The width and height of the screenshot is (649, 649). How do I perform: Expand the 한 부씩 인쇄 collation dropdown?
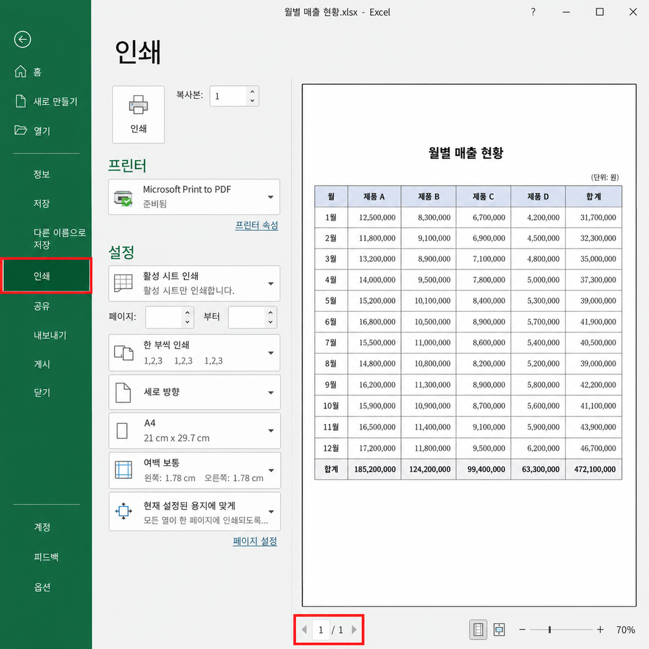(194, 352)
